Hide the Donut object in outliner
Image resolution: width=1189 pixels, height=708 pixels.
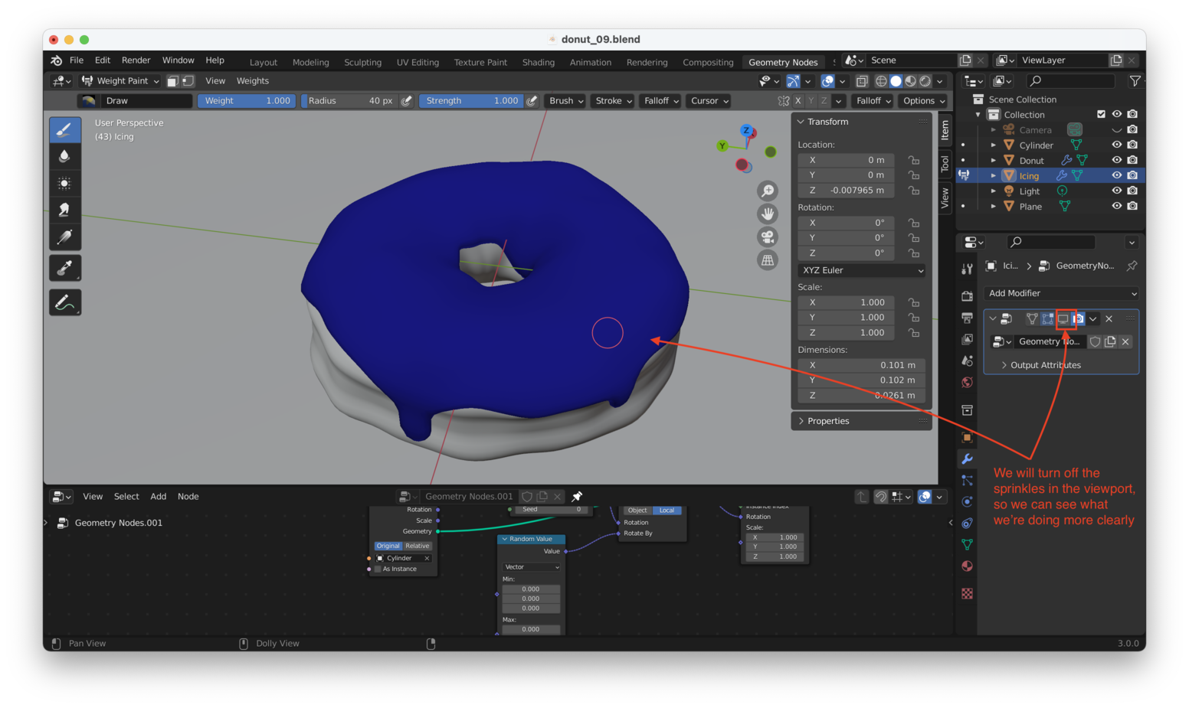(x=1116, y=160)
